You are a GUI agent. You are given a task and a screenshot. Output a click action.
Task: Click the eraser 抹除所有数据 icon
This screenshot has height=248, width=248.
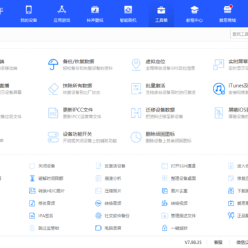click(x=53, y=89)
